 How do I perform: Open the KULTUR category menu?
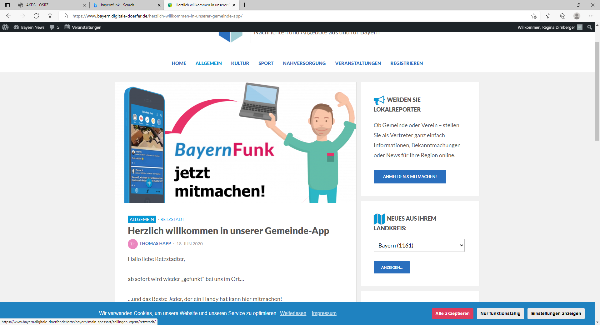(x=240, y=63)
